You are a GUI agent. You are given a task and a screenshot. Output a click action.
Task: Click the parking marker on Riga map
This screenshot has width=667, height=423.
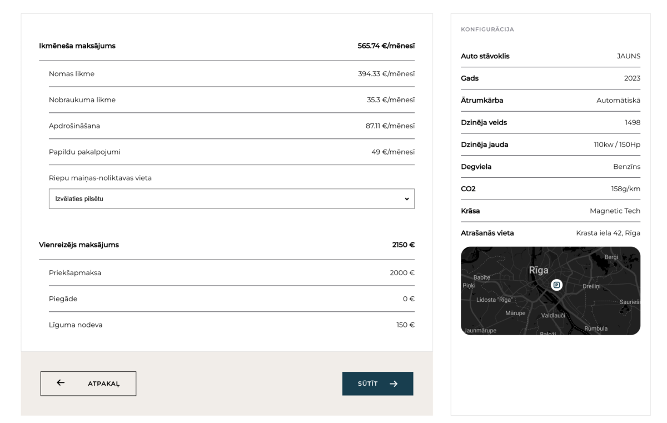click(x=556, y=285)
